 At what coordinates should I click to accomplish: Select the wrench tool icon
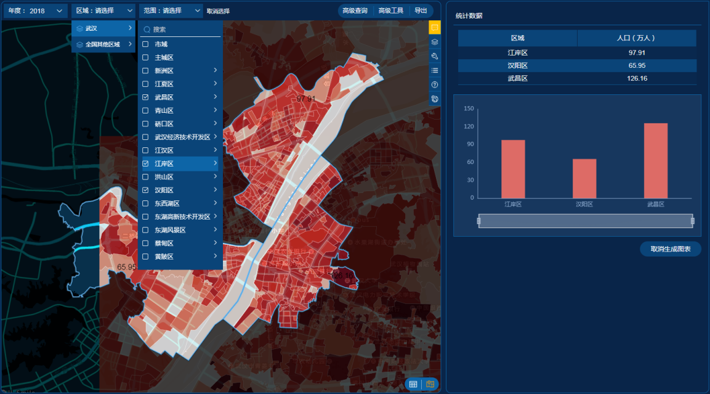pyautogui.click(x=435, y=56)
